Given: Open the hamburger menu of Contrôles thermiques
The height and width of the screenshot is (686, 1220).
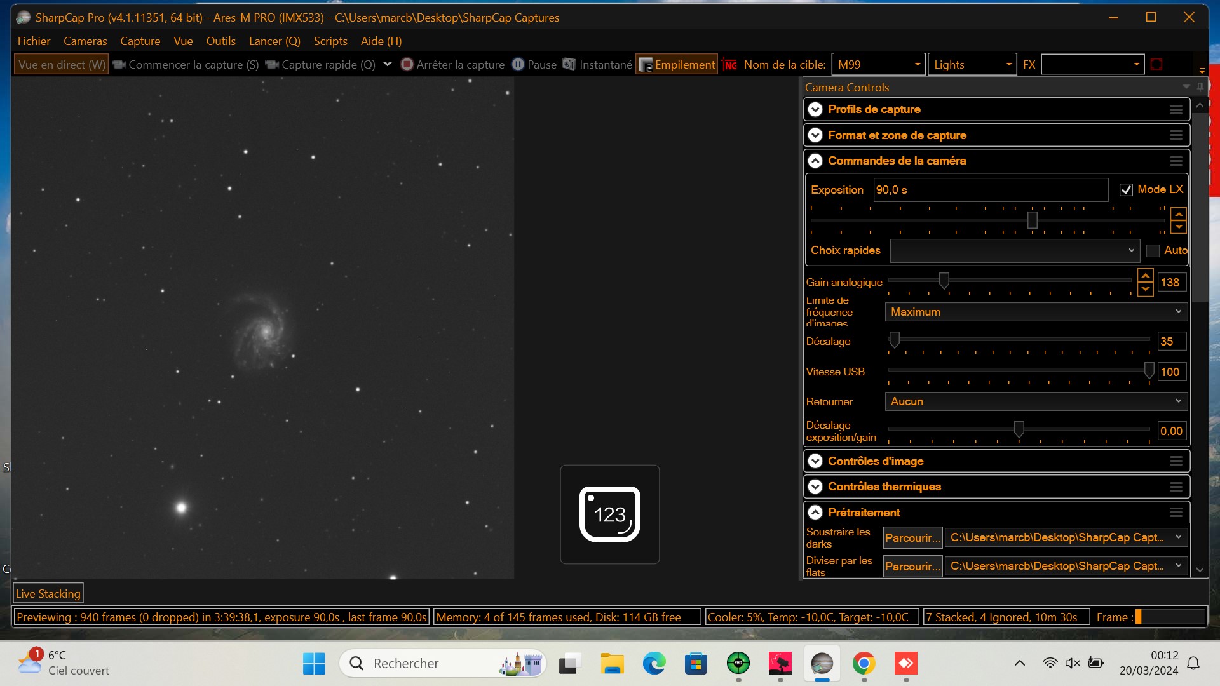Looking at the screenshot, I should tap(1176, 487).
